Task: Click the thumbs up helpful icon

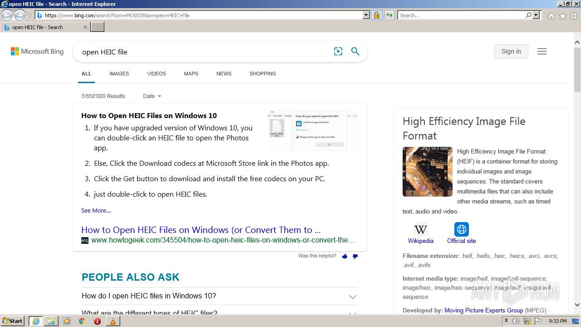Action: pos(345,257)
